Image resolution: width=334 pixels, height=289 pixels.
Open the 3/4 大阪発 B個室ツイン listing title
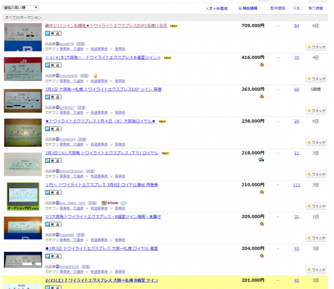pos(103,58)
